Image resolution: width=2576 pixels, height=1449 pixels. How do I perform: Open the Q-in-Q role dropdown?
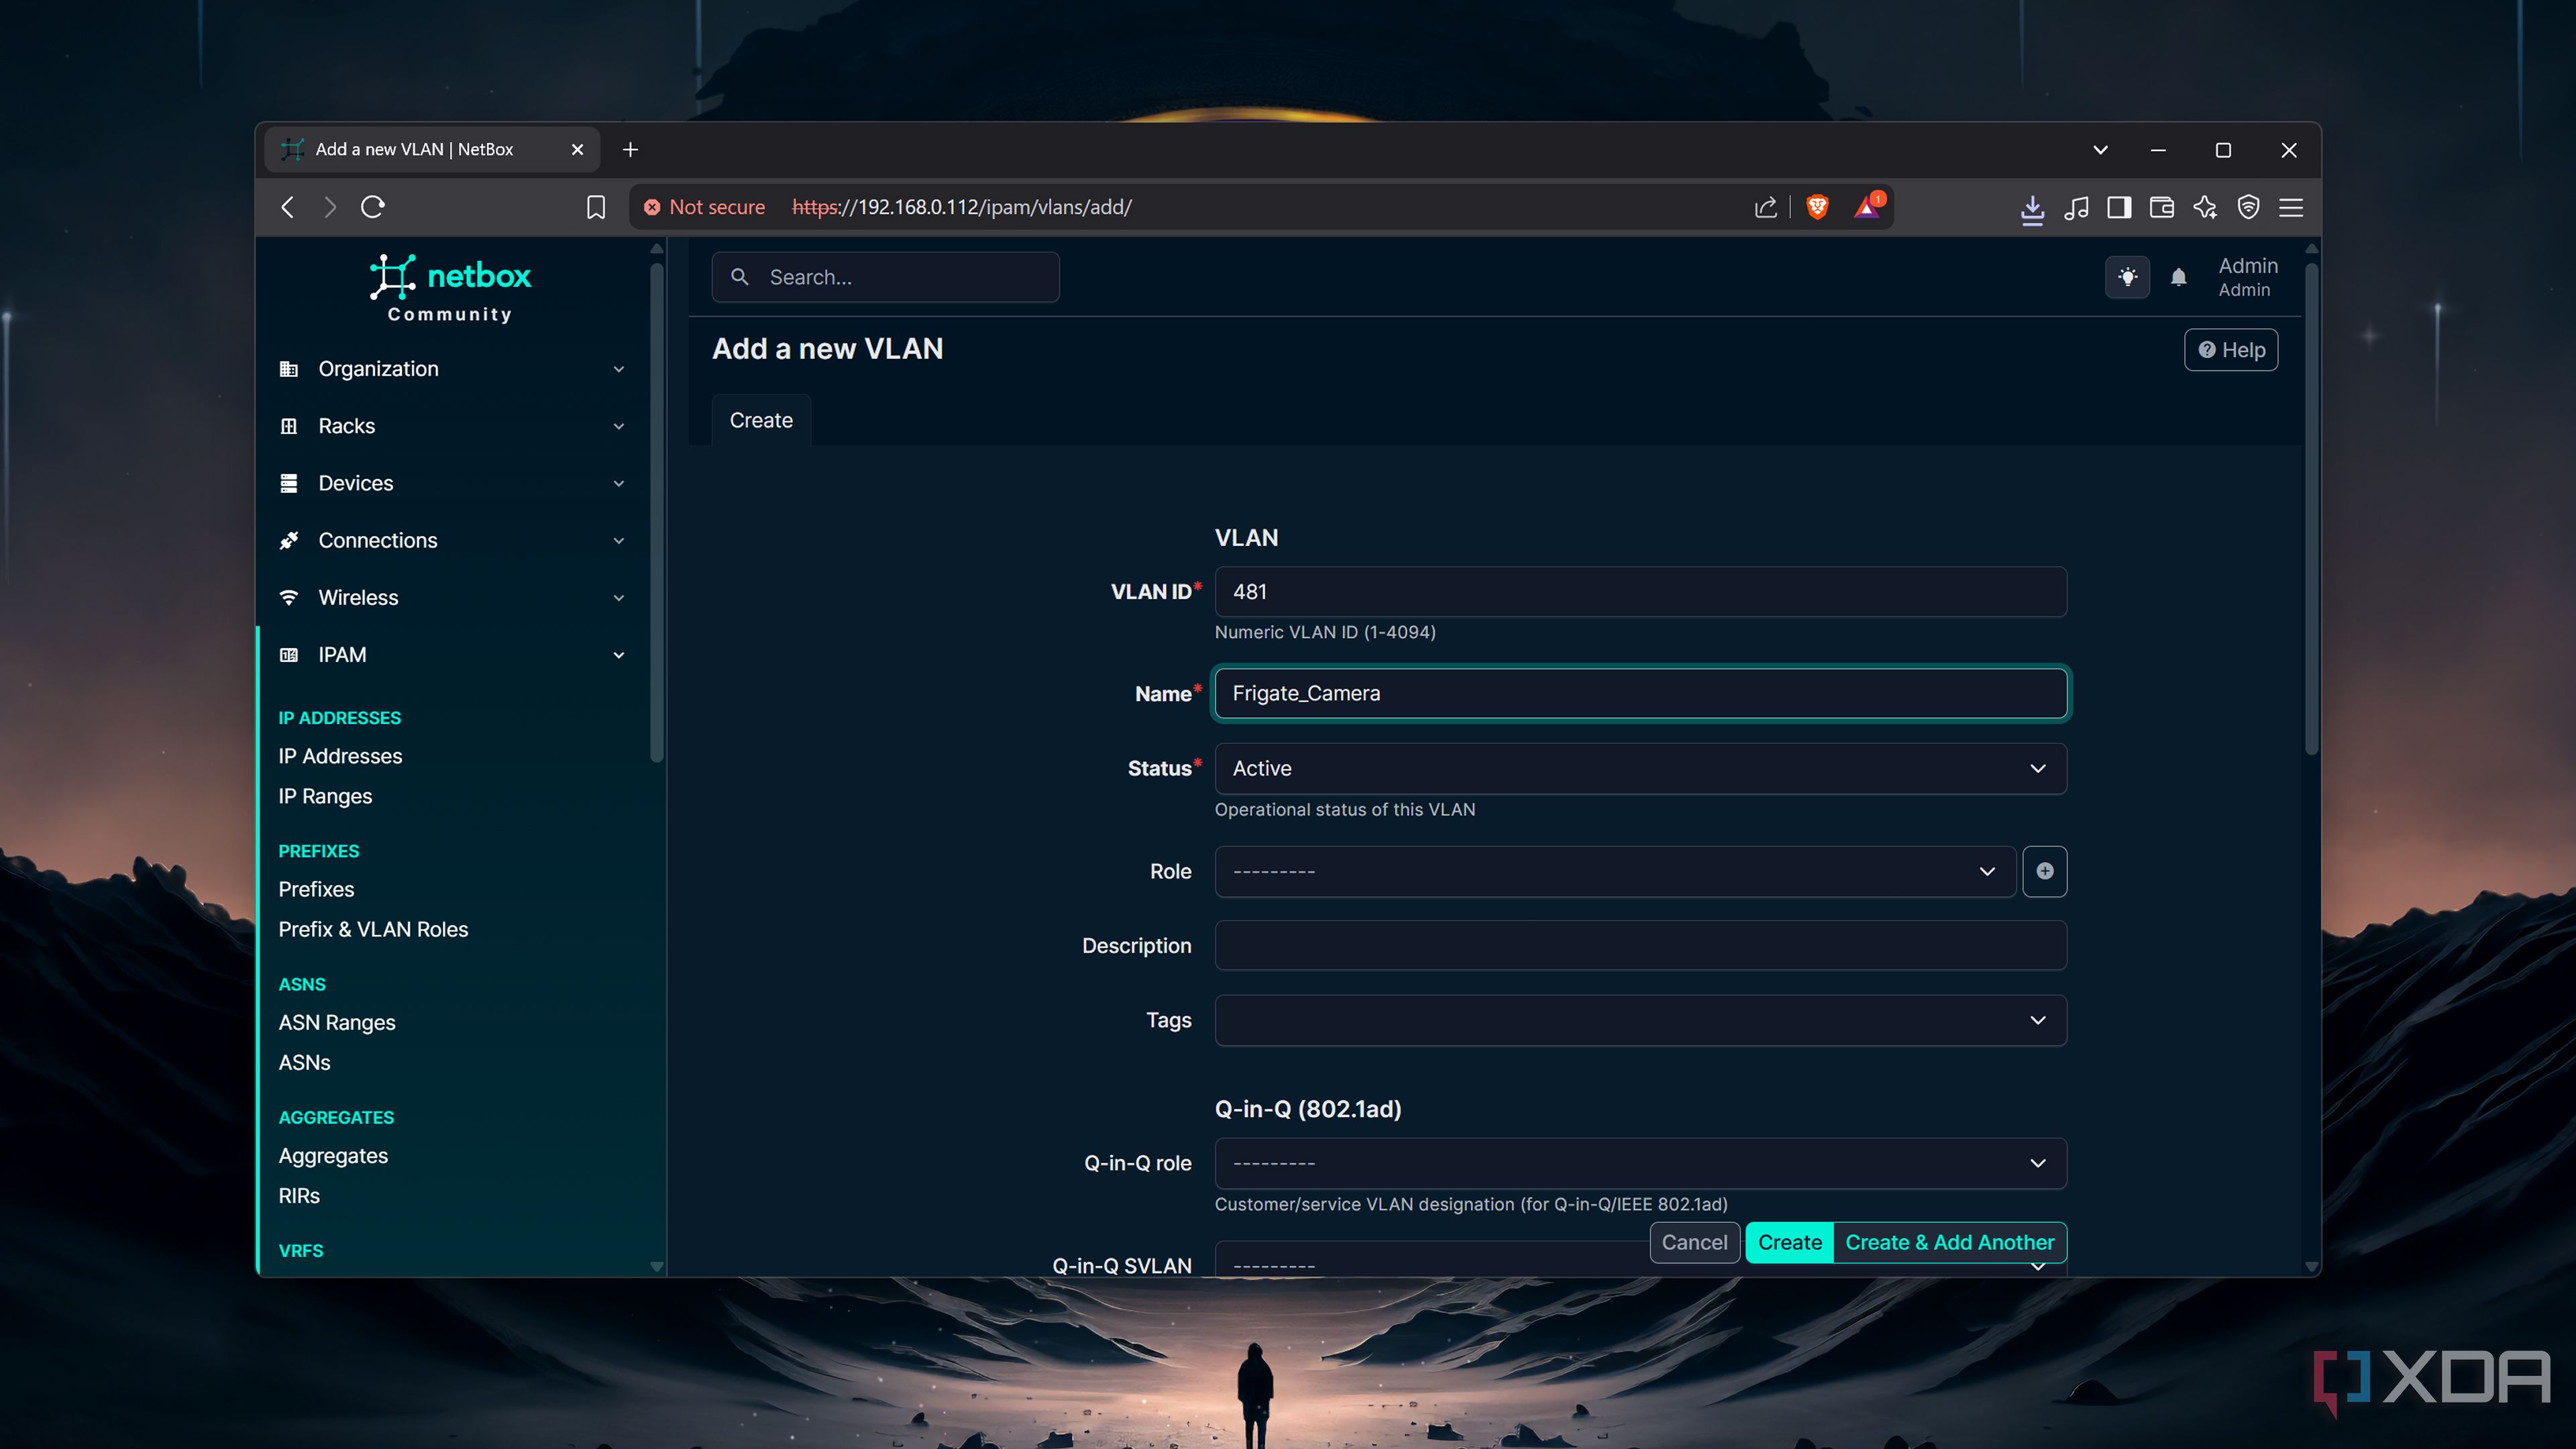click(1640, 1163)
